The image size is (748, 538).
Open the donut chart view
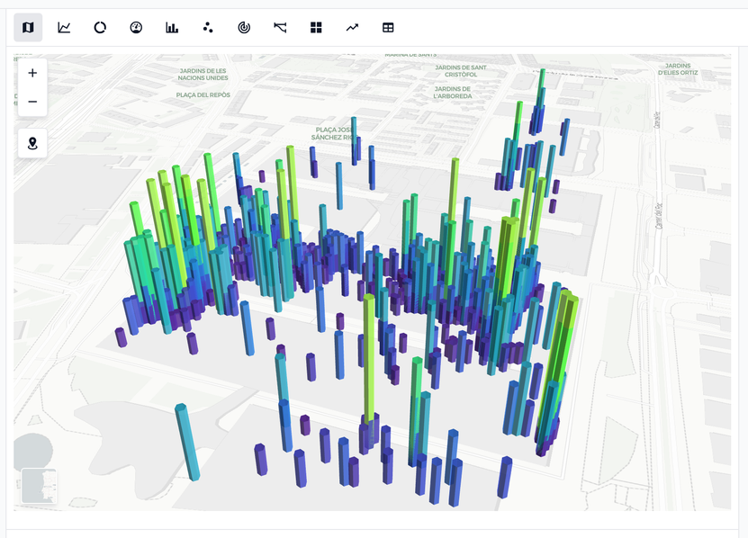point(100,28)
